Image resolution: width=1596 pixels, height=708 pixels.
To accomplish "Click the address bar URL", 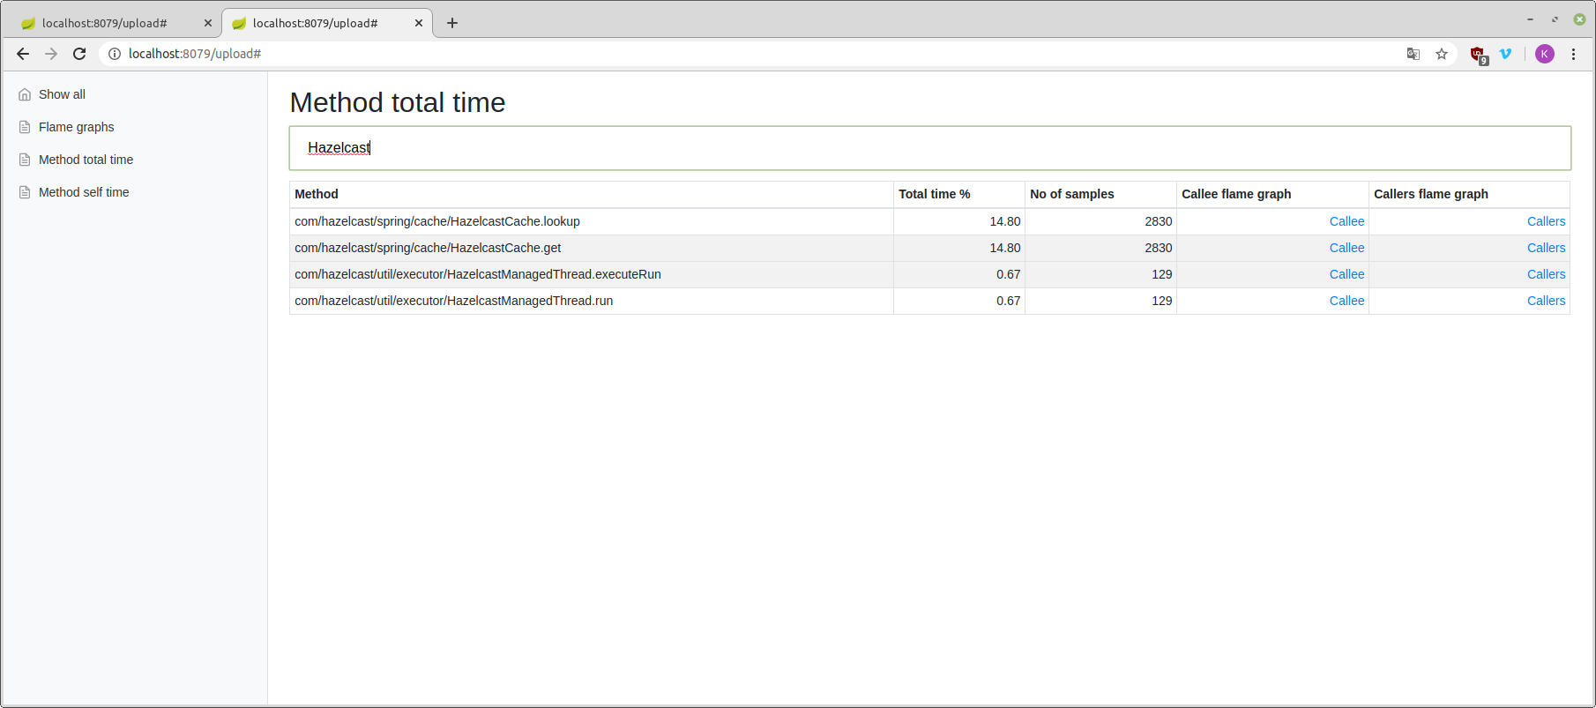I will (195, 54).
